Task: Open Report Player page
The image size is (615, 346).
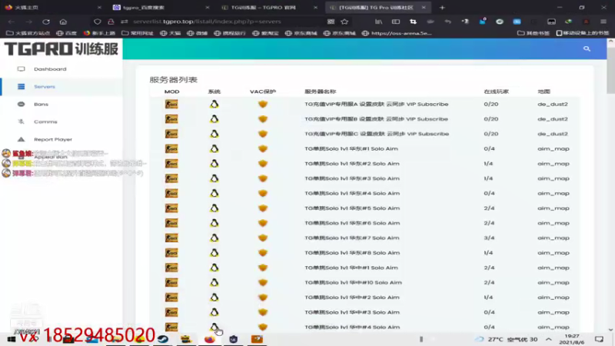Action: (53, 139)
